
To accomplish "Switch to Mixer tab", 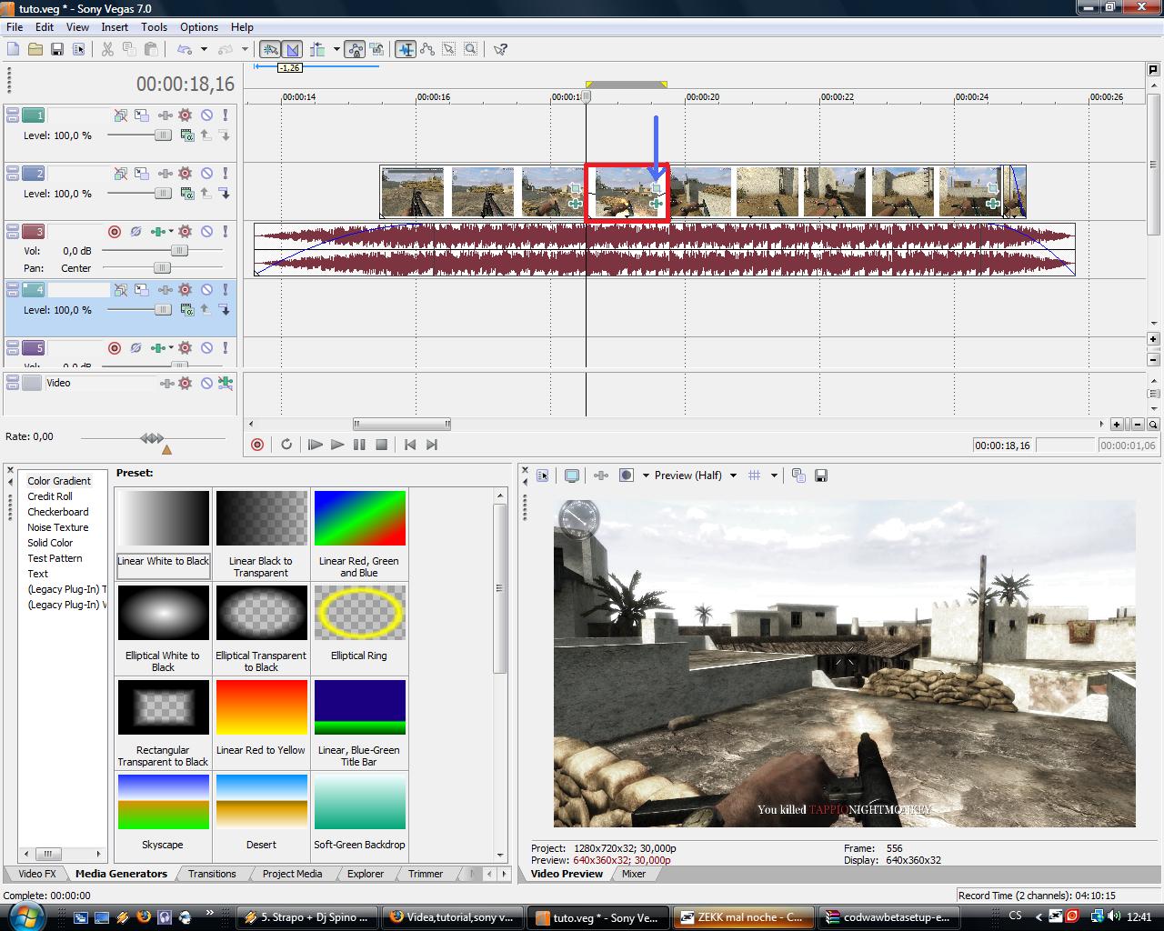I will click(634, 874).
